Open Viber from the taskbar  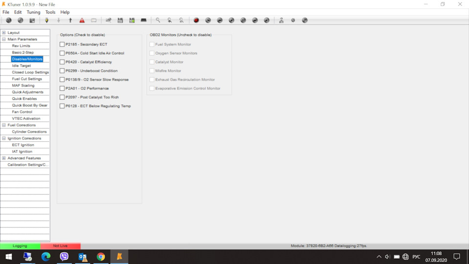[x=64, y=257]
